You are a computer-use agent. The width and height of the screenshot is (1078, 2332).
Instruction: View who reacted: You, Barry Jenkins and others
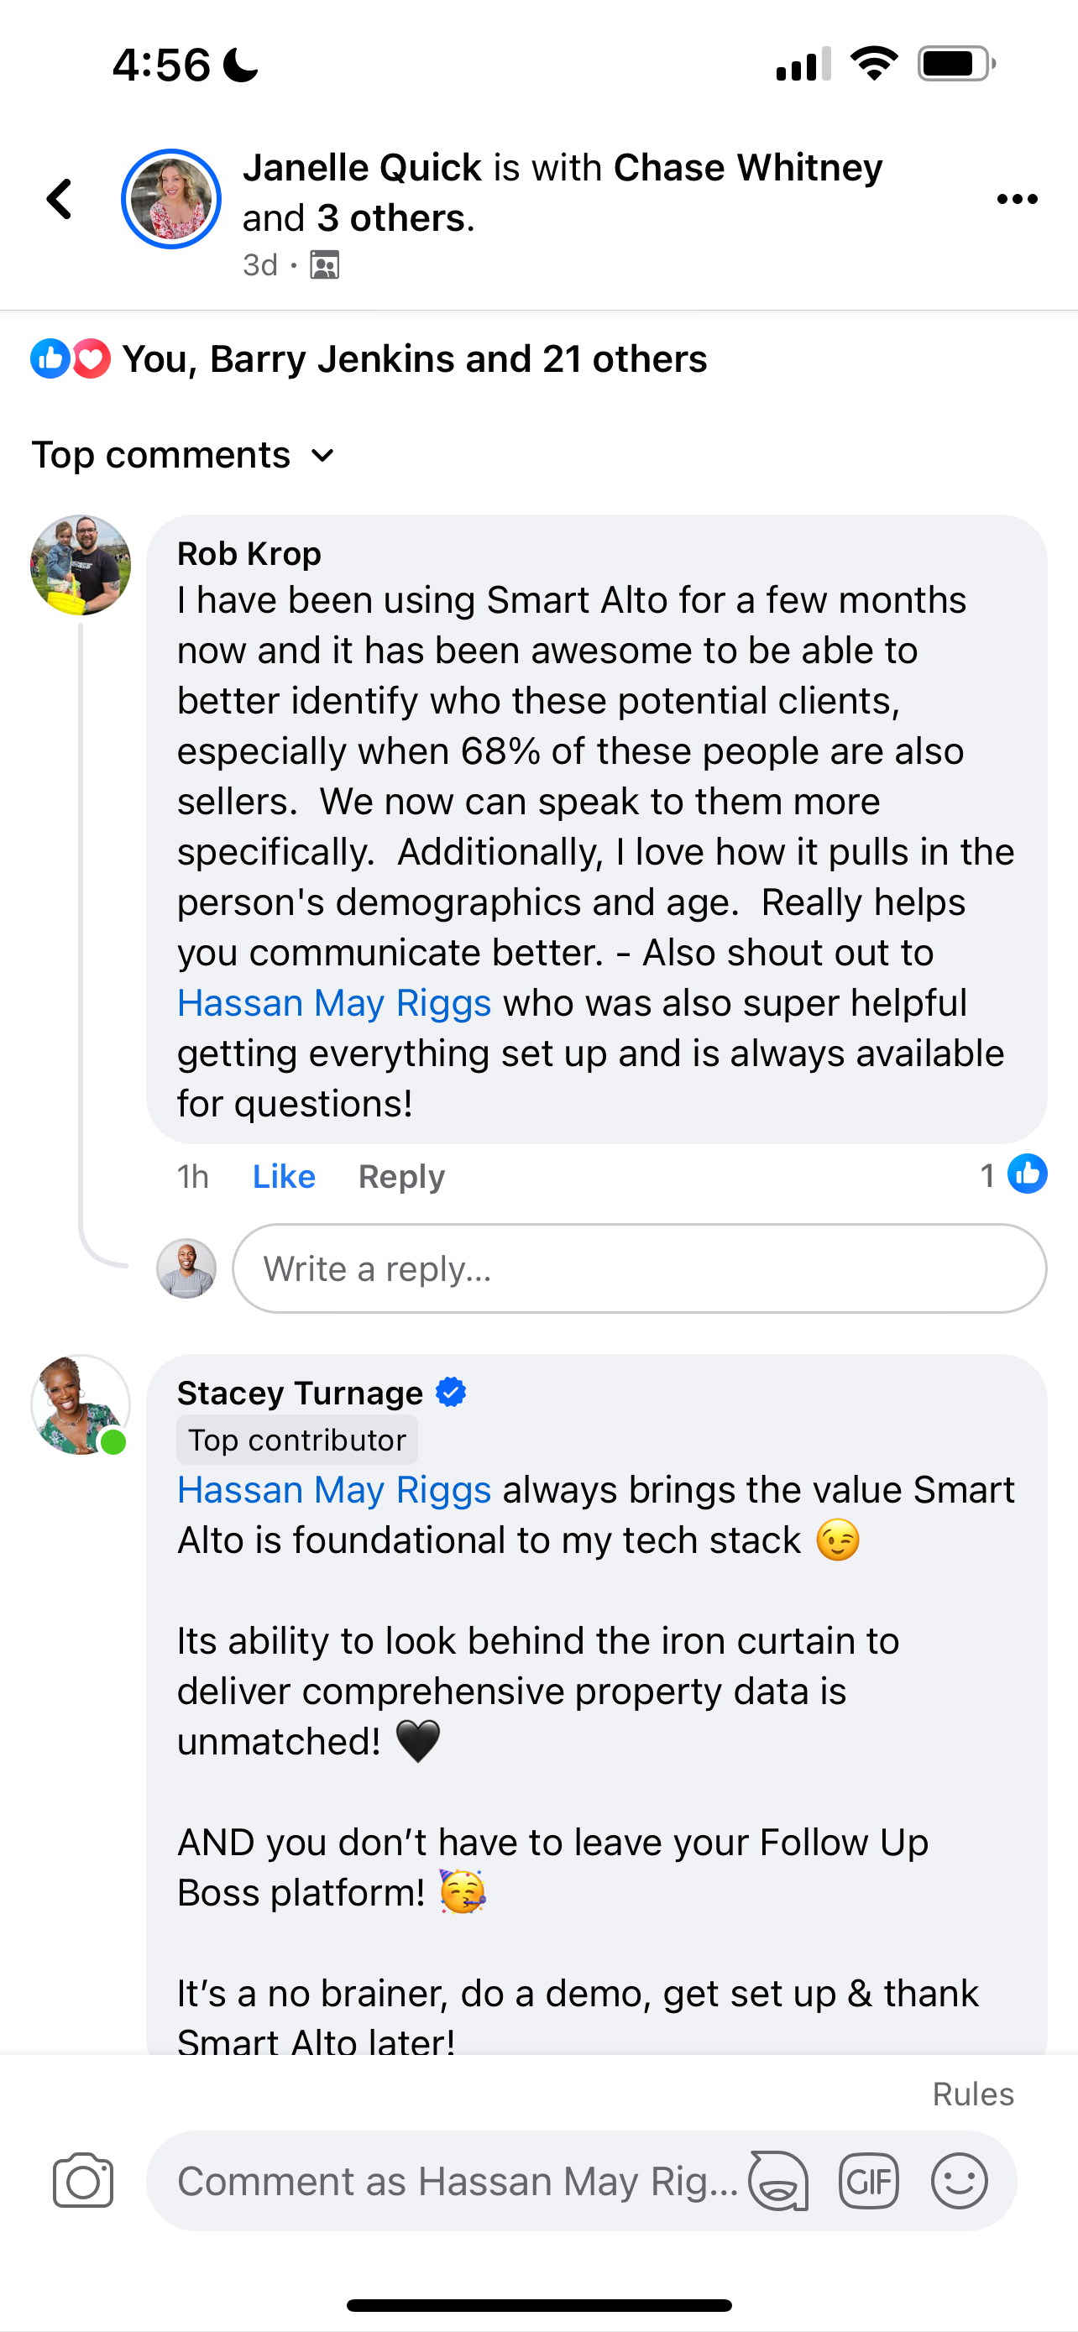414,359
